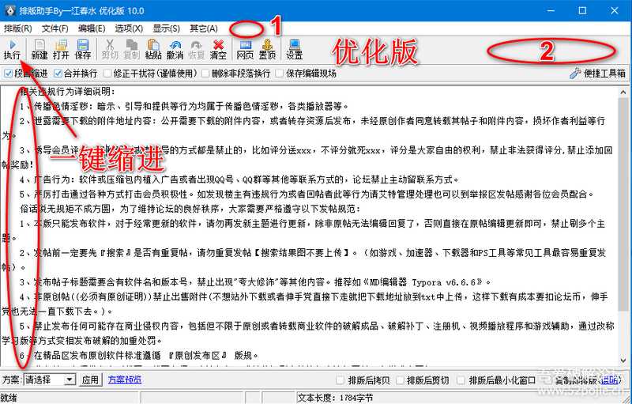This screenshot has height=404, width=632.
Task: Enable the 排版后拷贝 checkbox
Action: [x=340, y=380]
